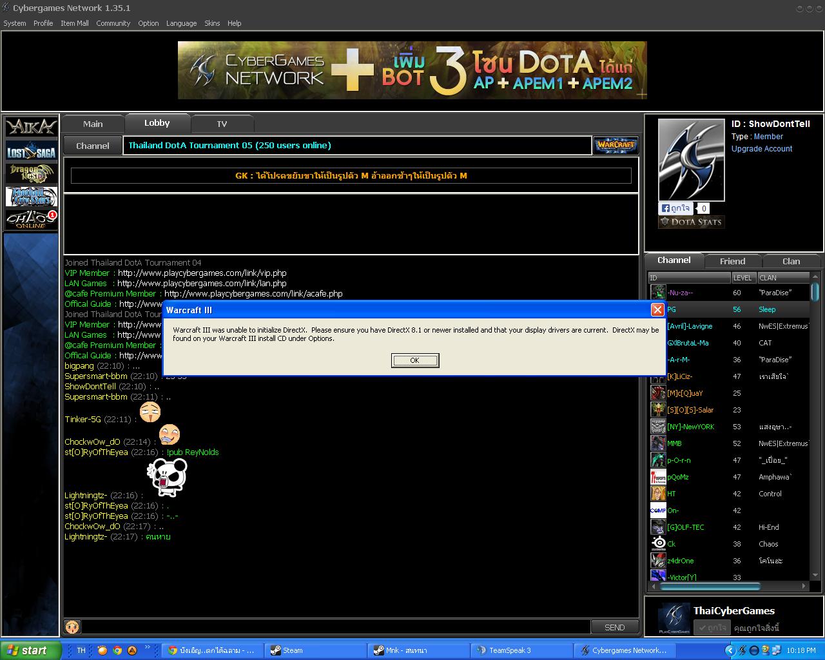This screenshot has width=825, height=660.
Task: Open the LAN Games lan.php link
Action: click(202, 284)
